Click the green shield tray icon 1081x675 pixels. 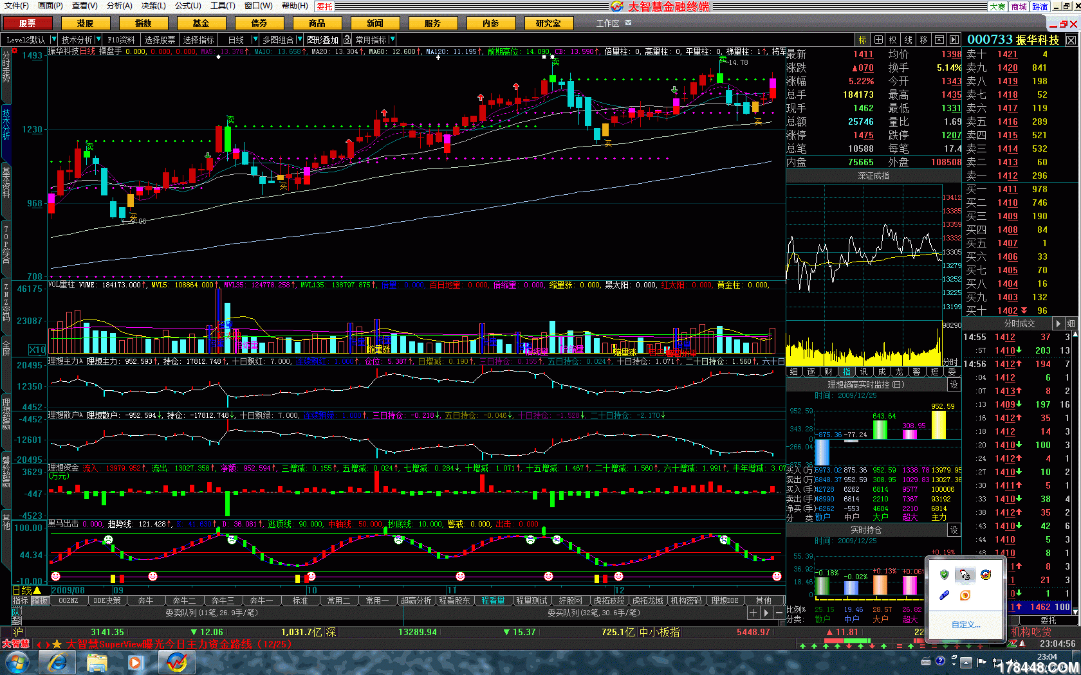click(x=944, y=575)
